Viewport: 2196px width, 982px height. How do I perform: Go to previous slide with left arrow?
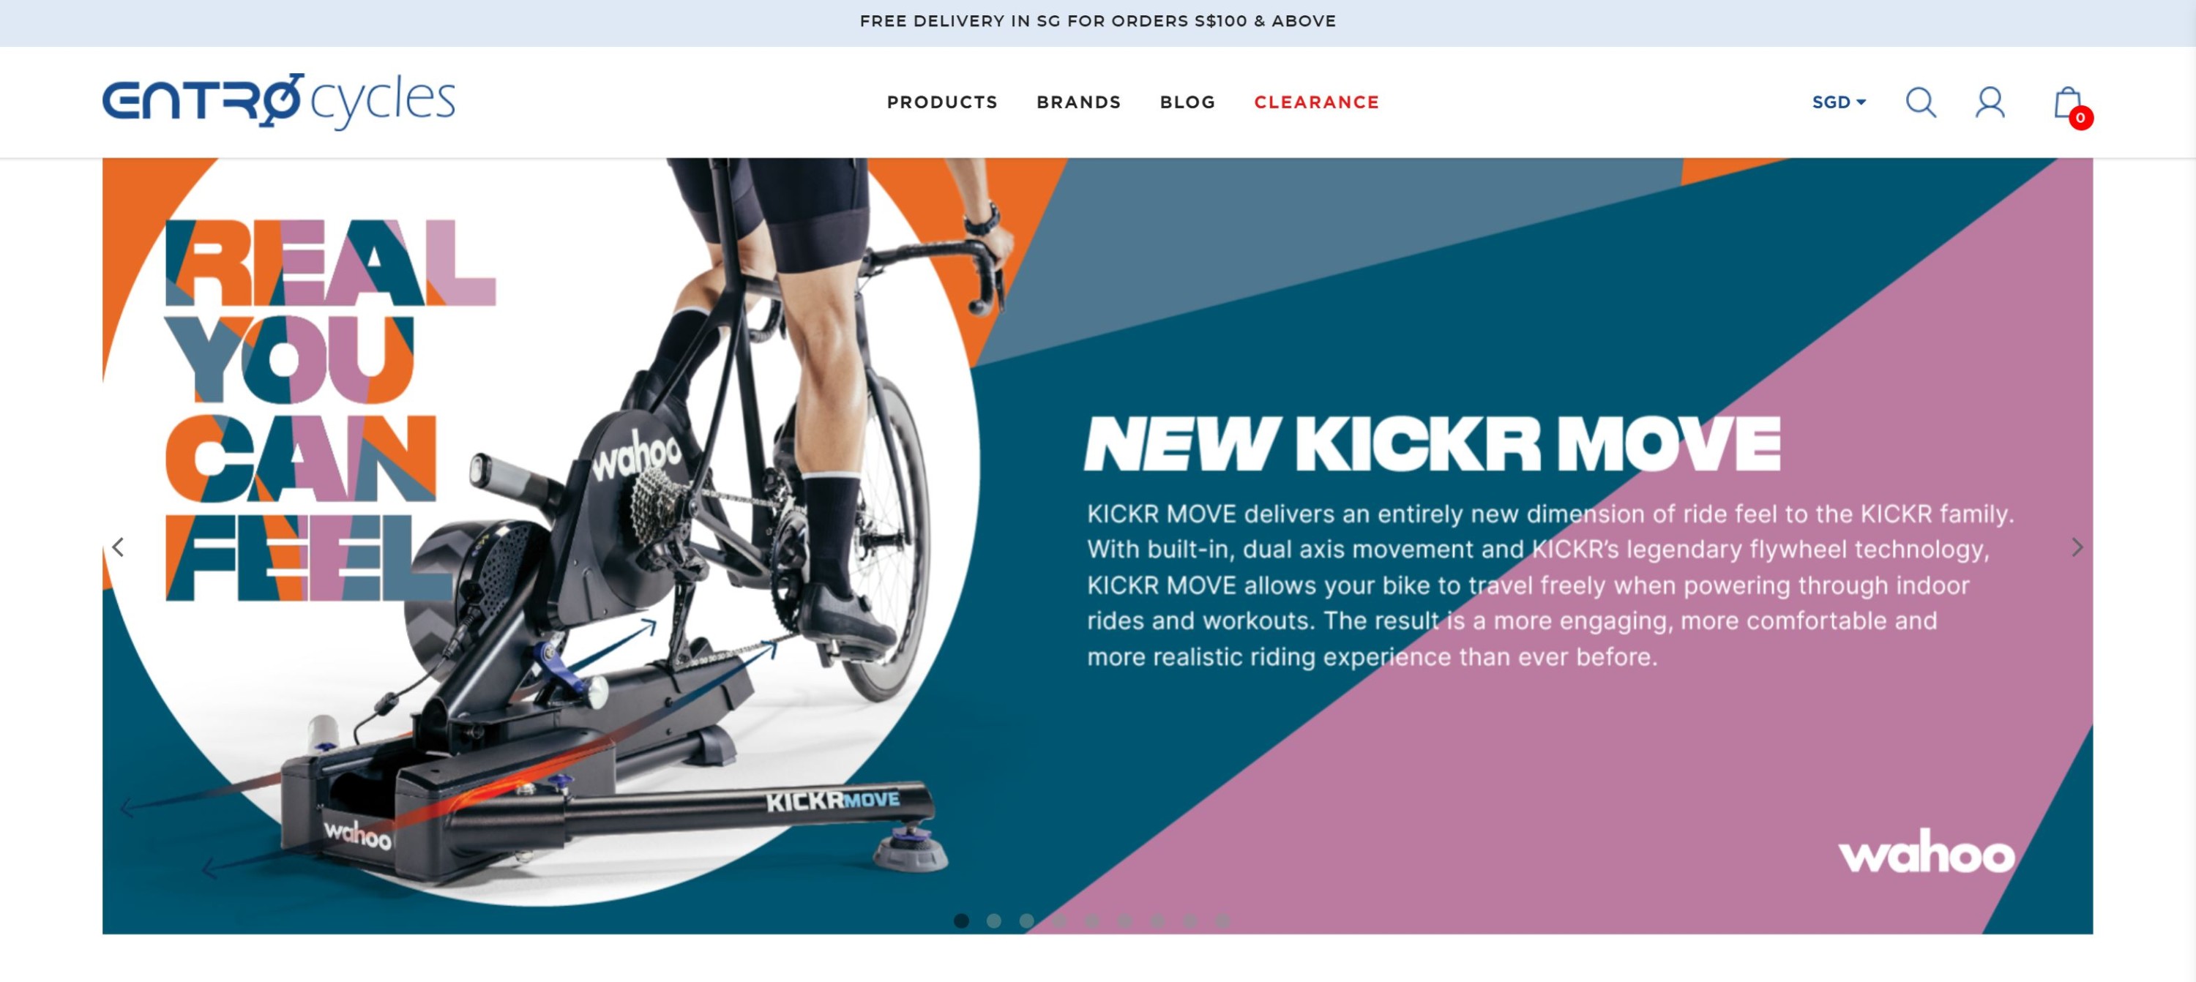pyautogui.click(x=119, y=547)
